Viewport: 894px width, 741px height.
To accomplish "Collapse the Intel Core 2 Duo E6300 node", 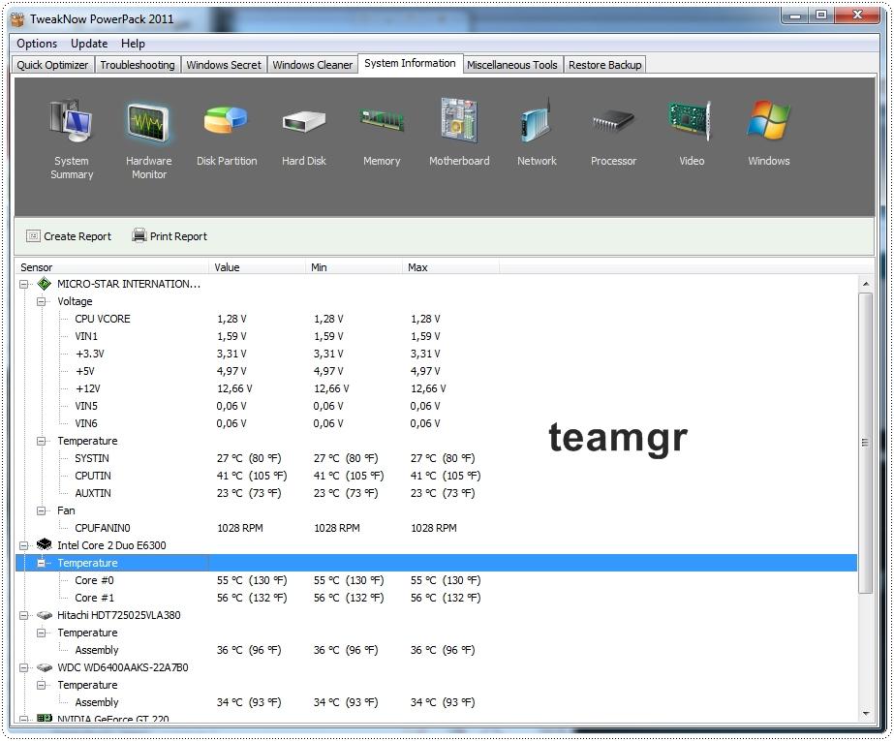I will coord(24,545).
